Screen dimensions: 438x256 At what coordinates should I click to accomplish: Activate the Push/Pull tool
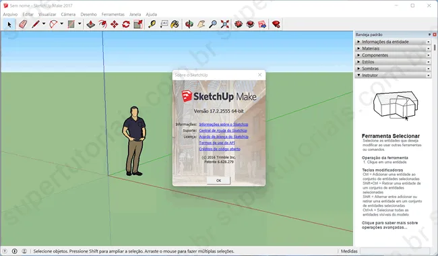coord(90,24)
